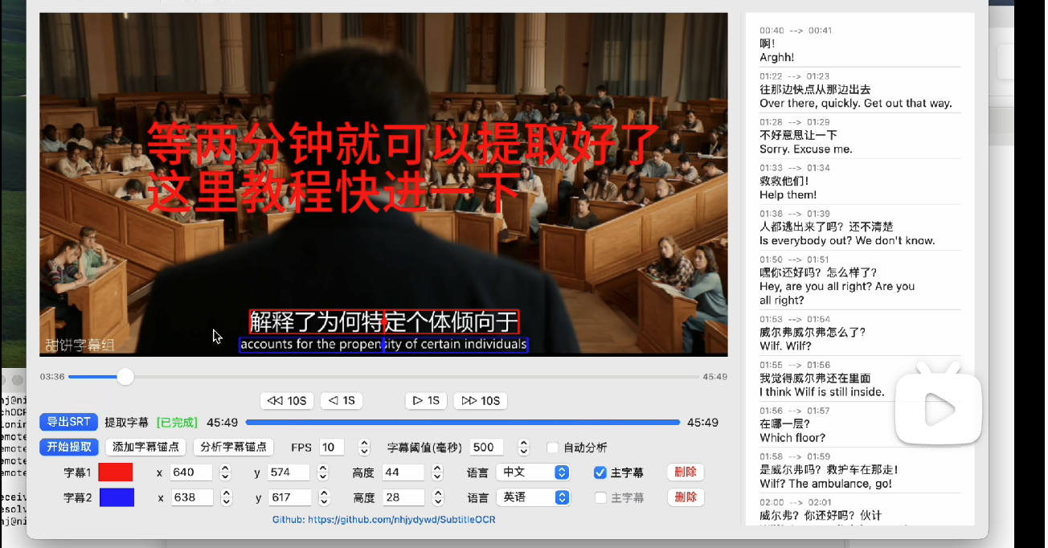Enable the 自动分析 checkbox

552,448
